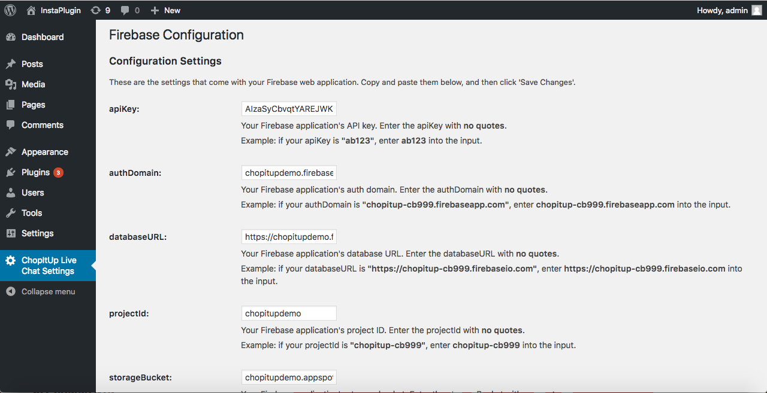Navigate to Pages in sidebar

point(33,105)
